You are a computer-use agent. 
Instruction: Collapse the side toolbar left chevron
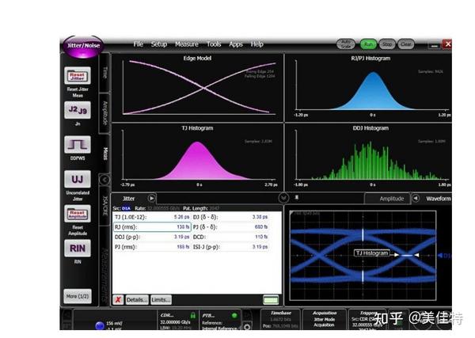(x=104, y=180)
